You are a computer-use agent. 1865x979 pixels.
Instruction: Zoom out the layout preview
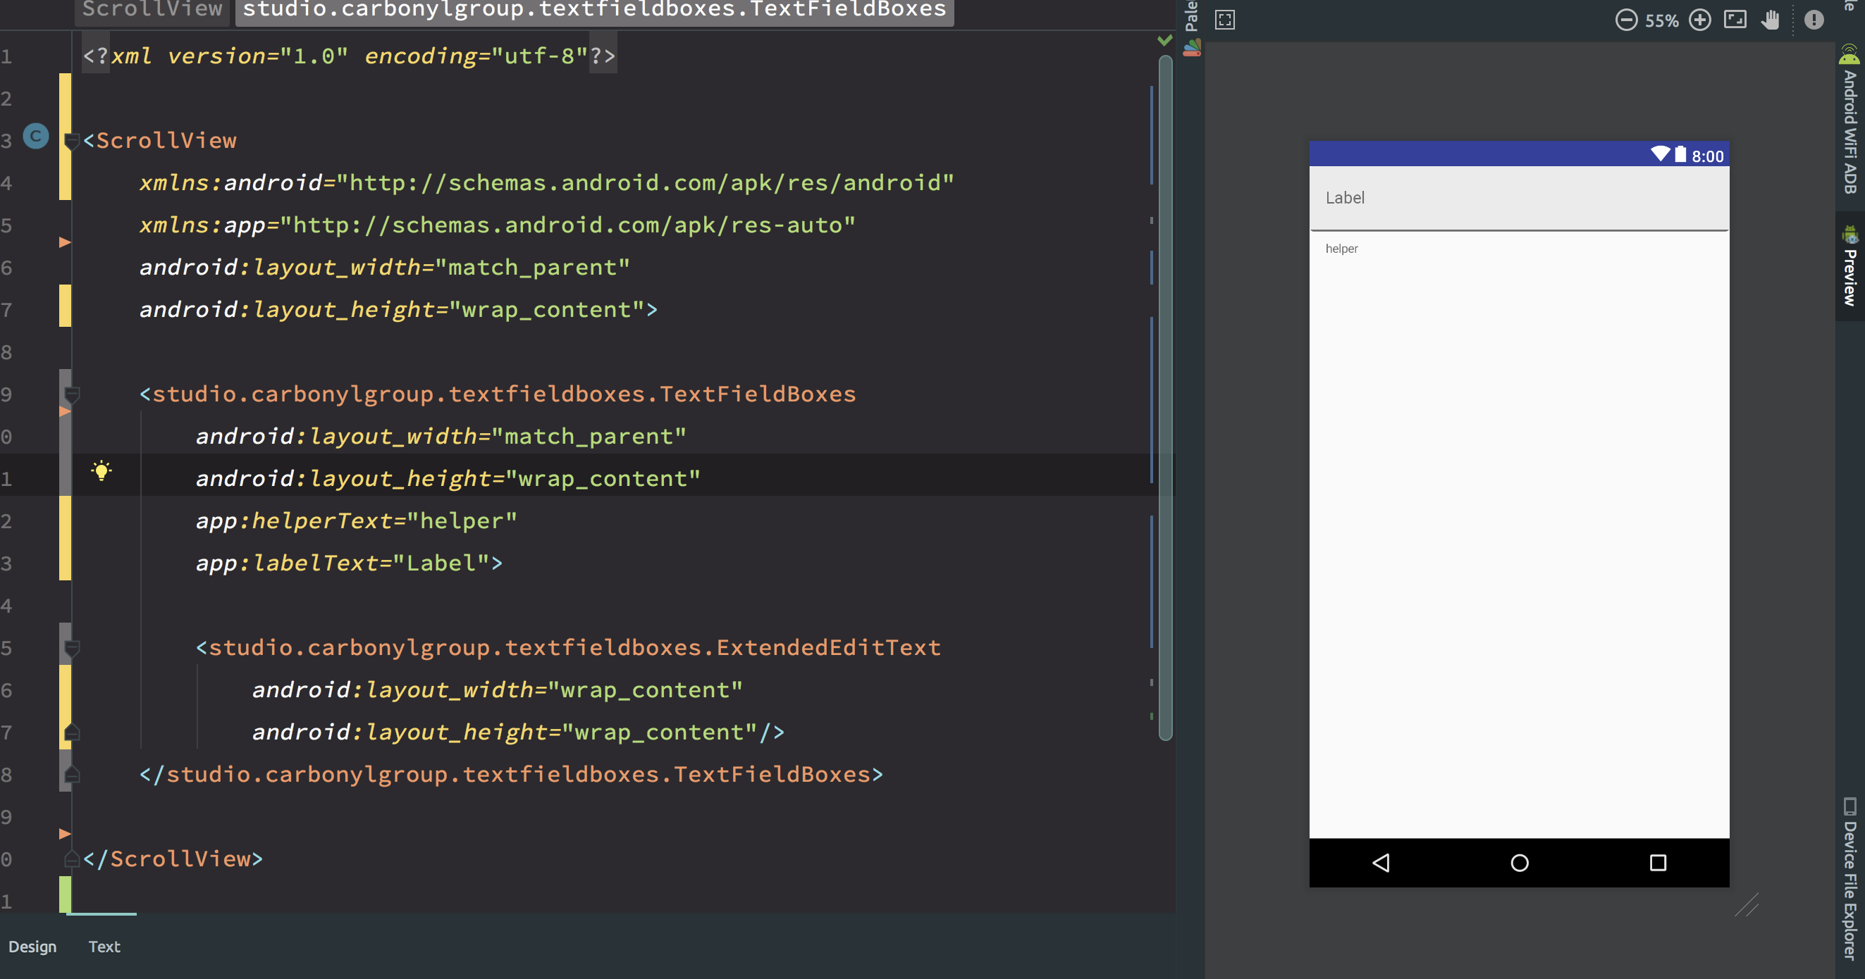coord(1626,20)
